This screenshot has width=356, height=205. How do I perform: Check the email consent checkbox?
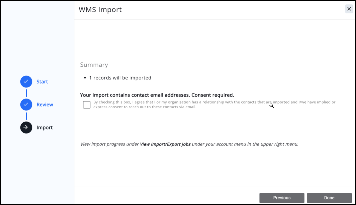point(87,105)
